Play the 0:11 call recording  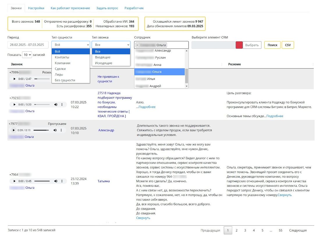tap(14, 130)
